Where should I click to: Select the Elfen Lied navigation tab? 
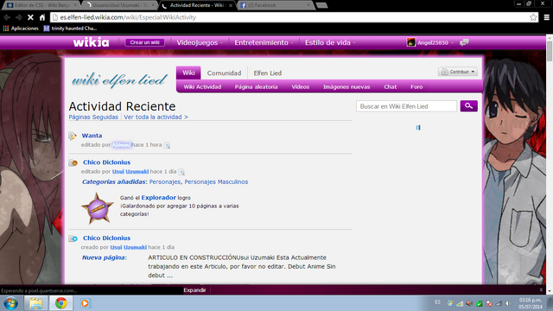point(267,73)
